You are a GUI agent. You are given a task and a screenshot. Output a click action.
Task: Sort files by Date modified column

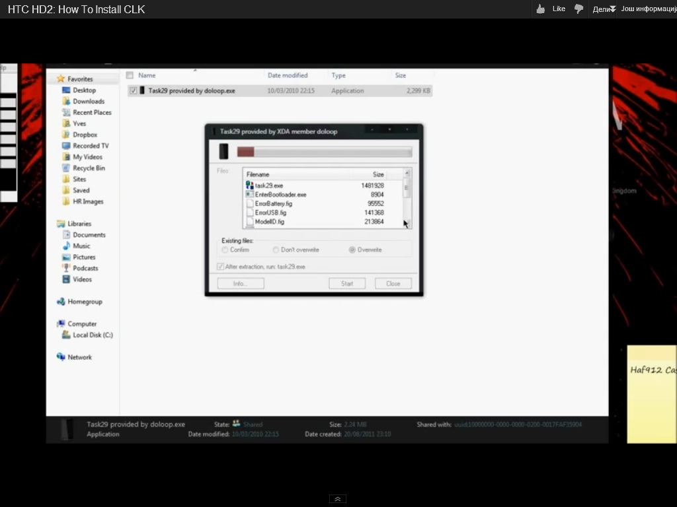click(x=288, y=75)
